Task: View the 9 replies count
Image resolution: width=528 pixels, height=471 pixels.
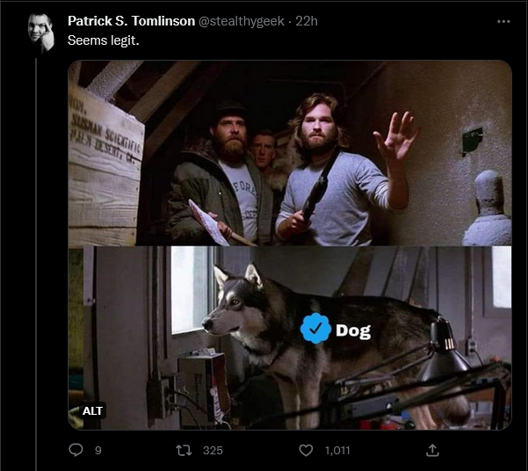Action: pyautogui.click(x=98, y=451)
